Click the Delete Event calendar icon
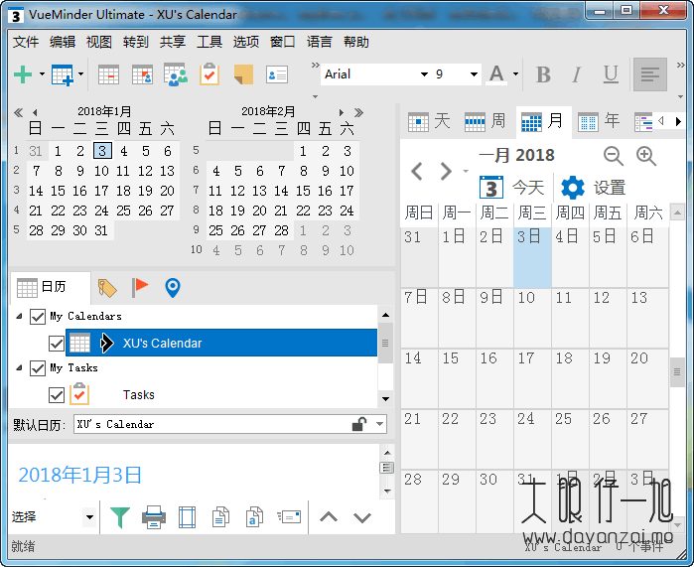 point(108,74)
